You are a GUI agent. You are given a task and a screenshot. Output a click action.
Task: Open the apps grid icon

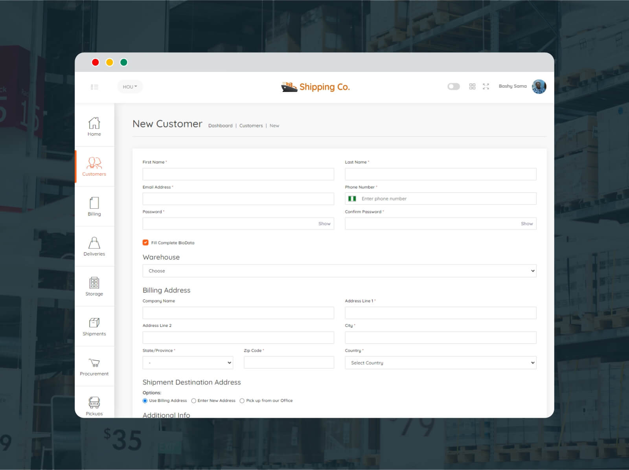472,86
